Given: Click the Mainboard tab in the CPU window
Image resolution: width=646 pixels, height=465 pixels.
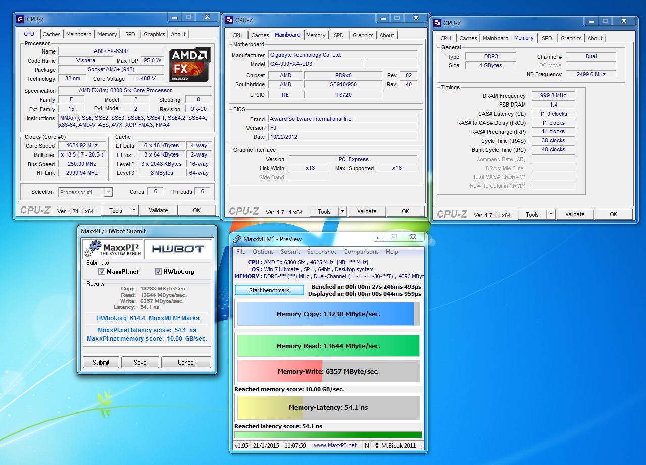Looking at the screenshot, I should pyautogui.click(x=79, y=34).
